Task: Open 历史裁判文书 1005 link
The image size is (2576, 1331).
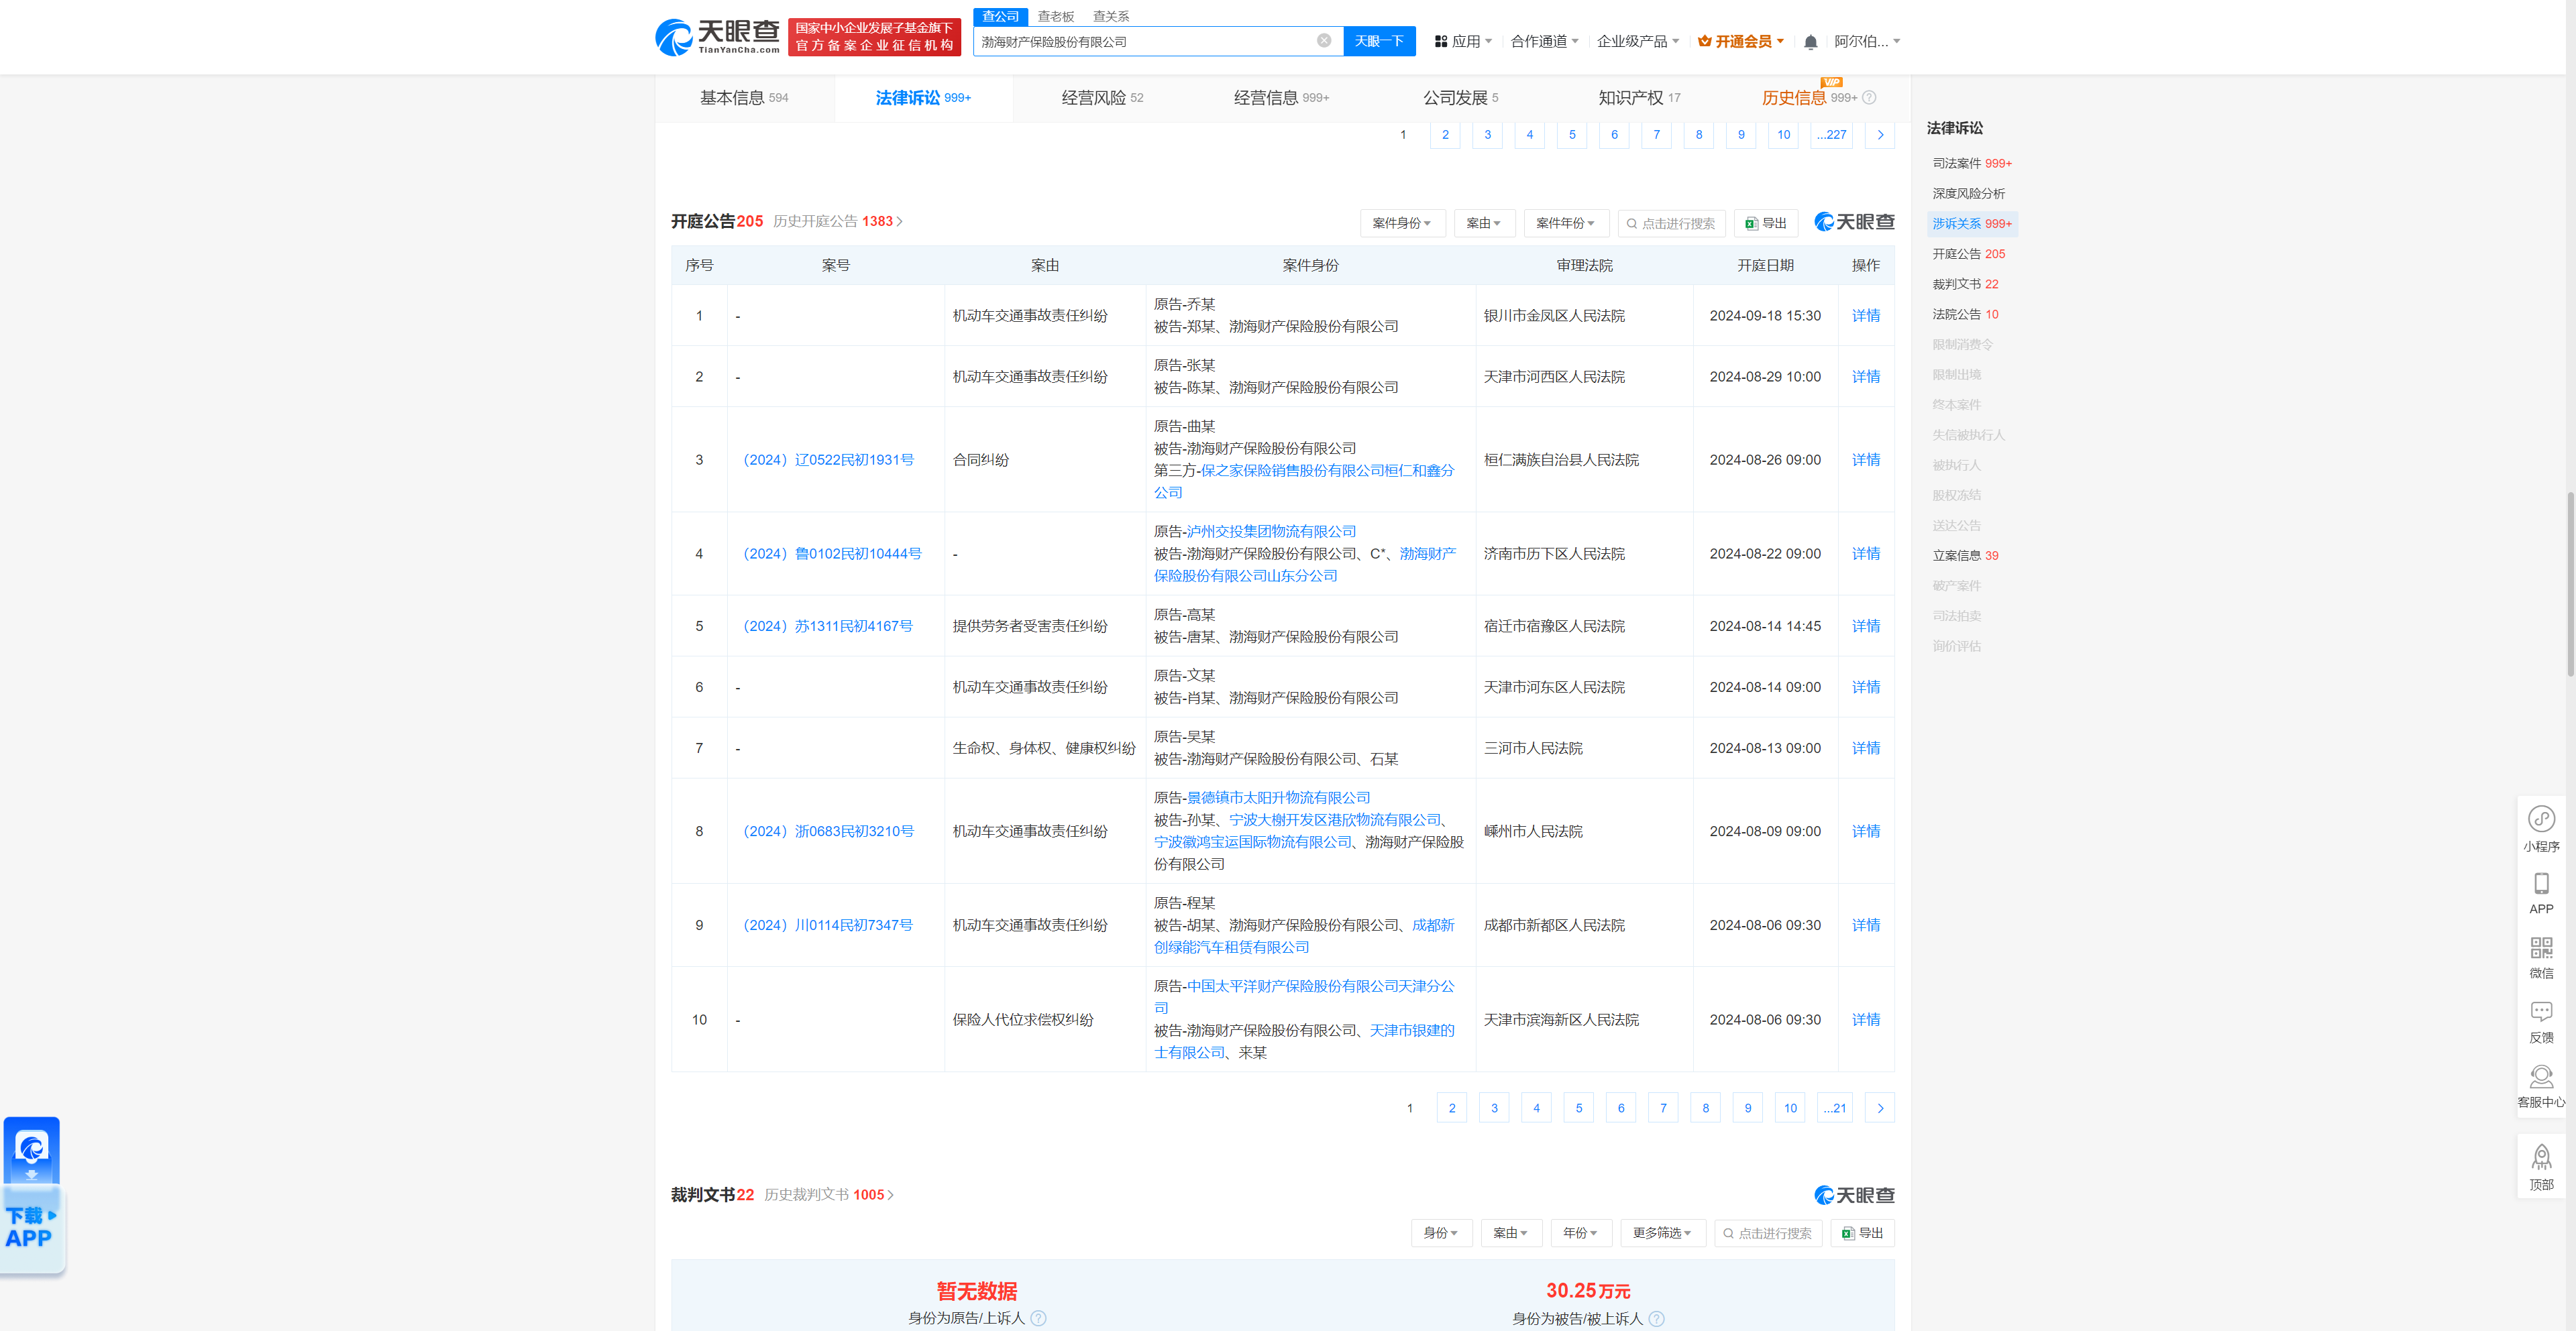Action: (x=829, y=1194)
